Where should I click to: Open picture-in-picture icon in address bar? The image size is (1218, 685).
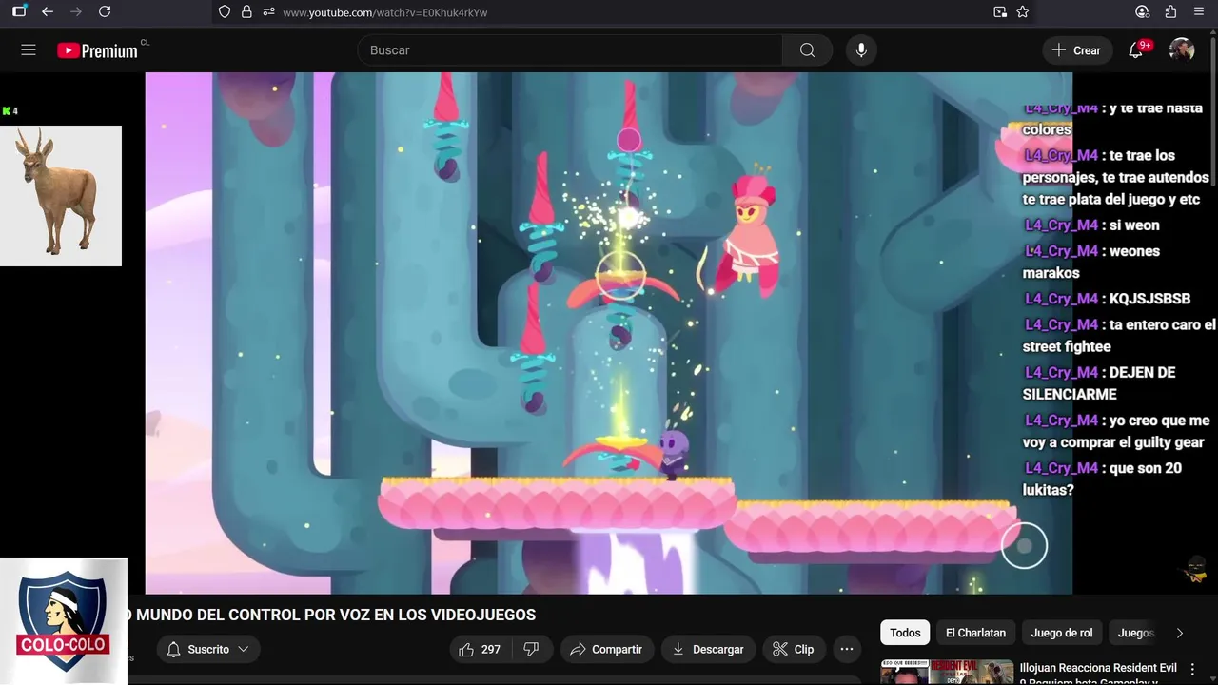pyautogui.click(x=1000, y=11)
